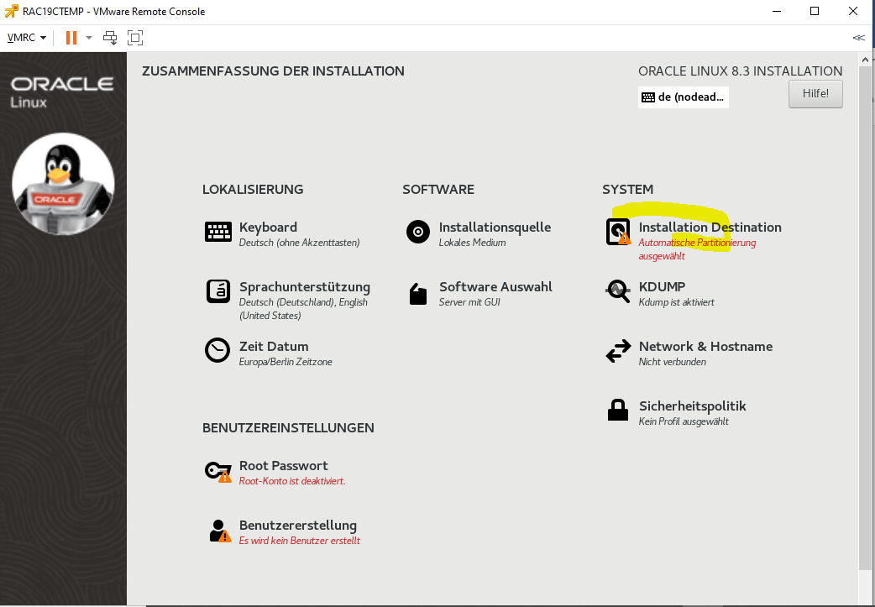The width and height of the screenshot is (875, 607).
Task: Click the Software Auswahl package icon
Action: point(418,293)
